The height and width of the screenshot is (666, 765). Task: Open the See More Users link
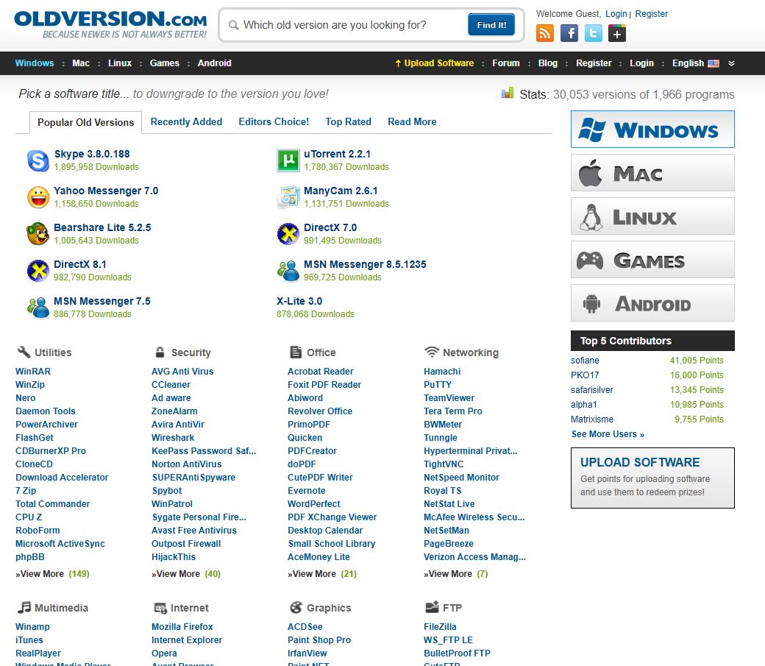coord(608,434)
